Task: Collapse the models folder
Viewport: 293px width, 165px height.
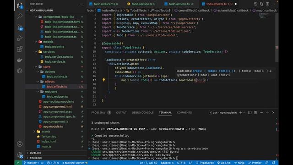Action: 36,42
